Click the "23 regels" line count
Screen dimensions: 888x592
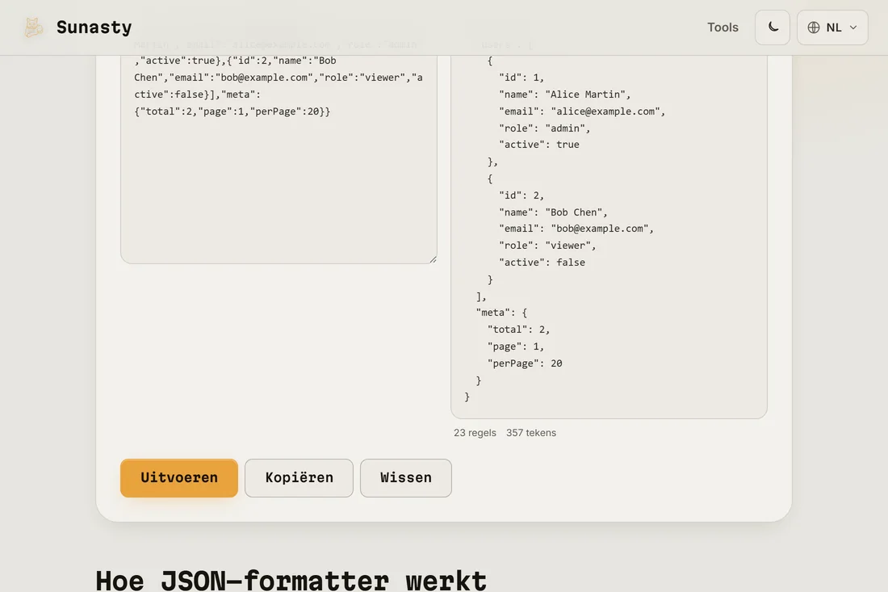point(475,433)
